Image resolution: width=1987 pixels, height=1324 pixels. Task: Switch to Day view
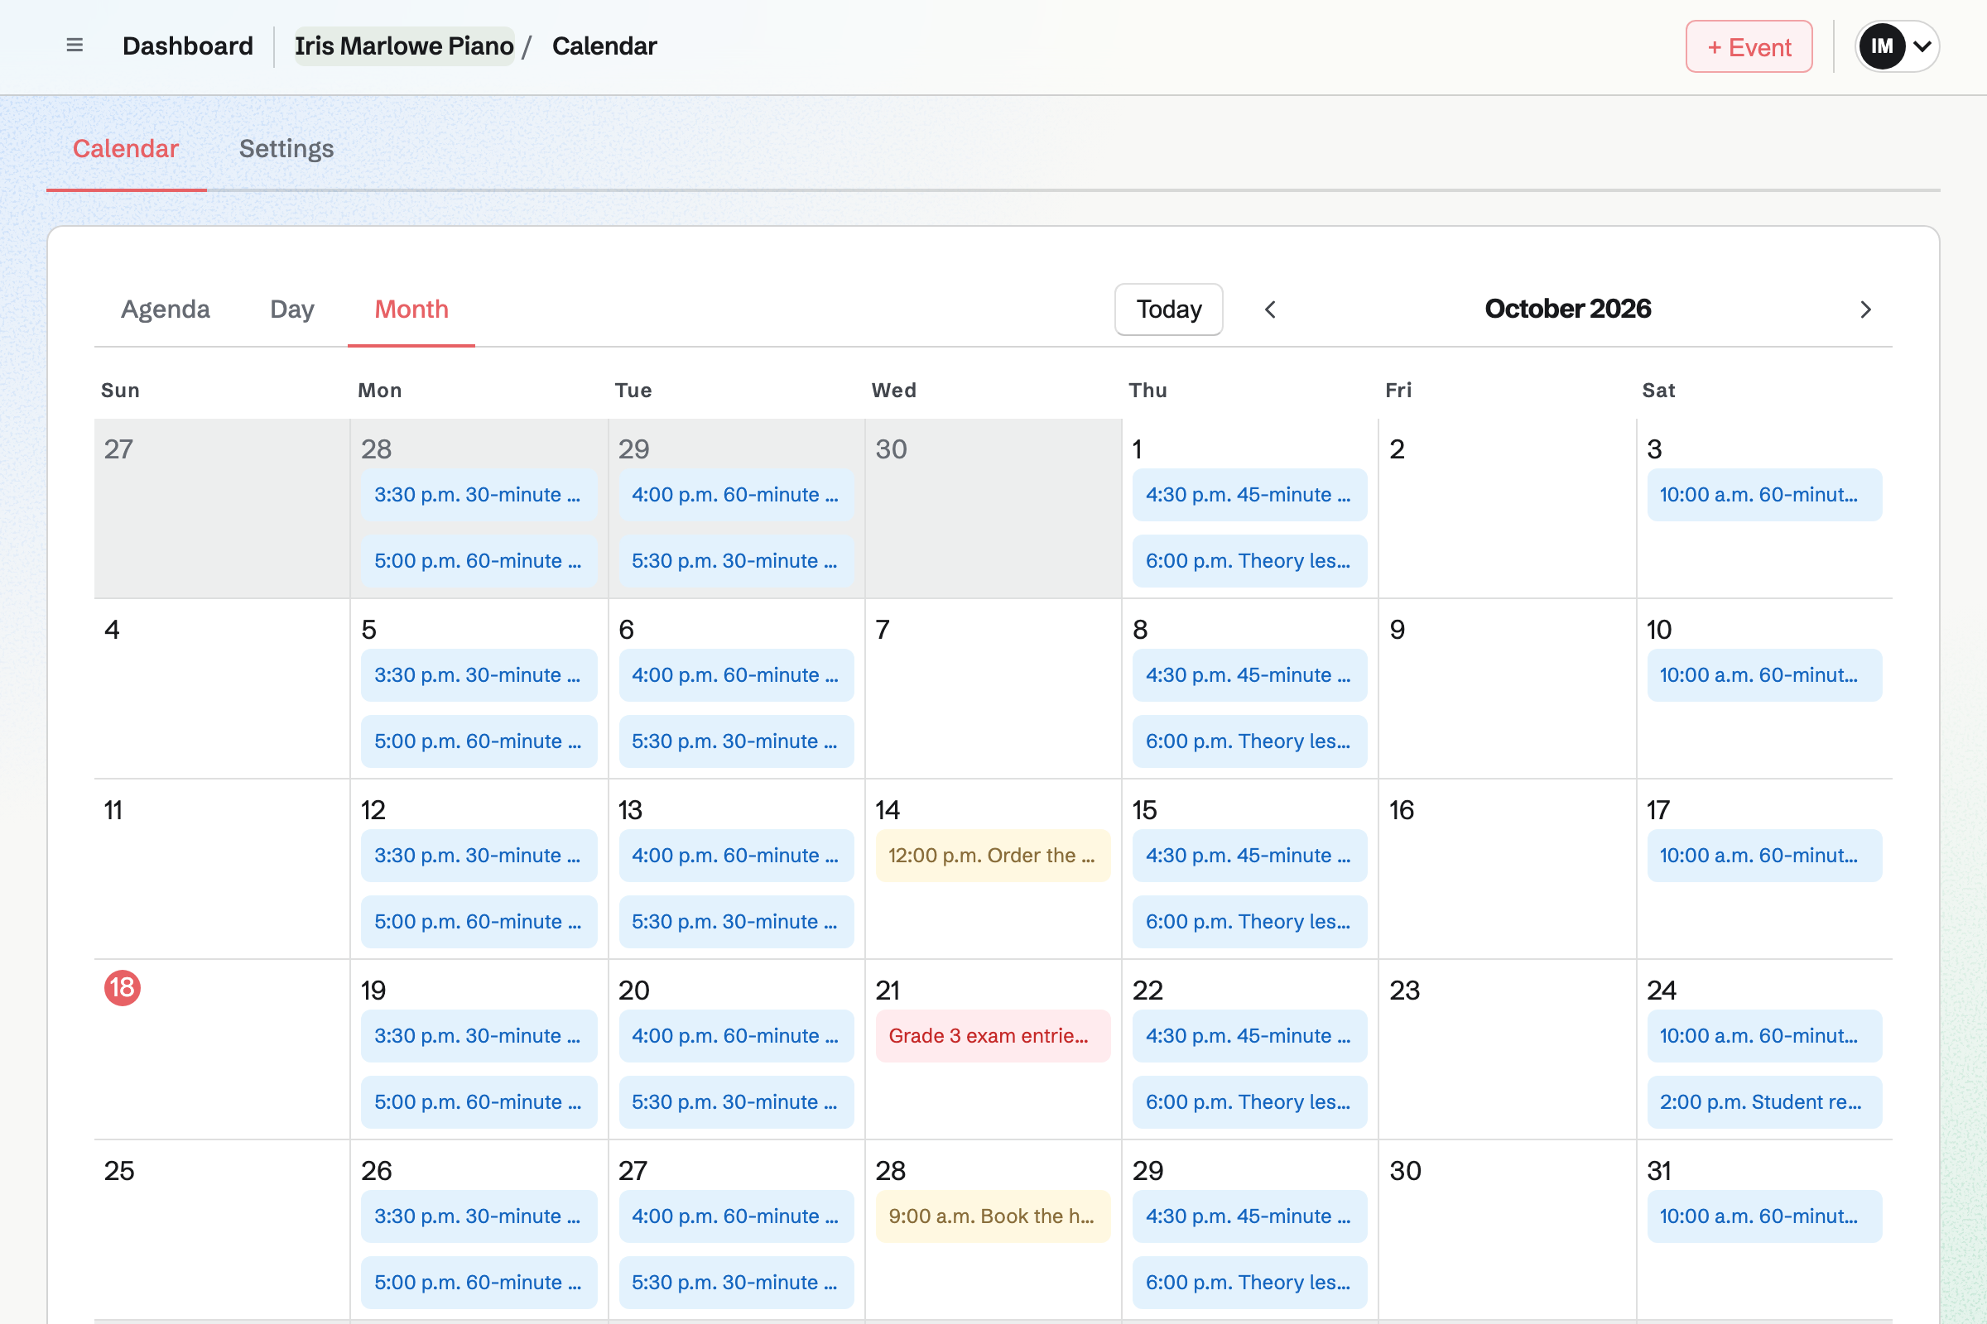point(292,309)
